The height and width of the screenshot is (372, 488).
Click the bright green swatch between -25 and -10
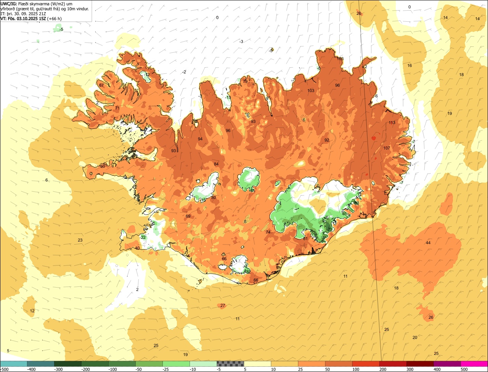click(x=176, y=364)
